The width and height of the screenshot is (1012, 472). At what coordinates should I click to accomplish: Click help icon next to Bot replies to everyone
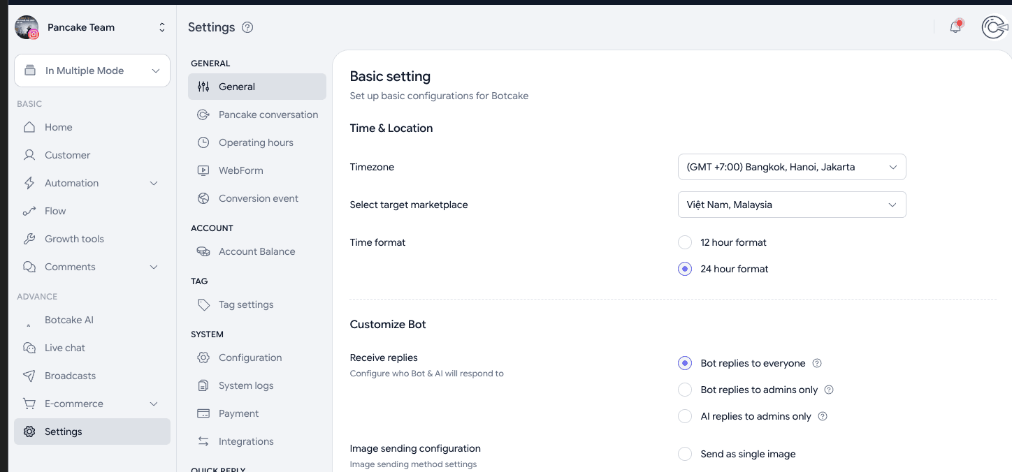tap(817, 363)
